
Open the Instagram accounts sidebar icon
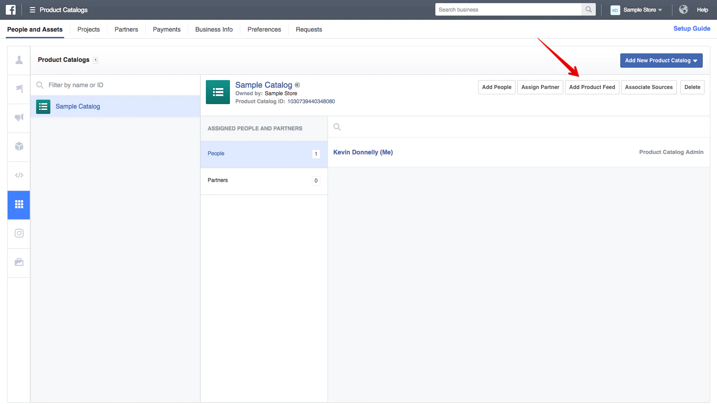pos(19,233)
